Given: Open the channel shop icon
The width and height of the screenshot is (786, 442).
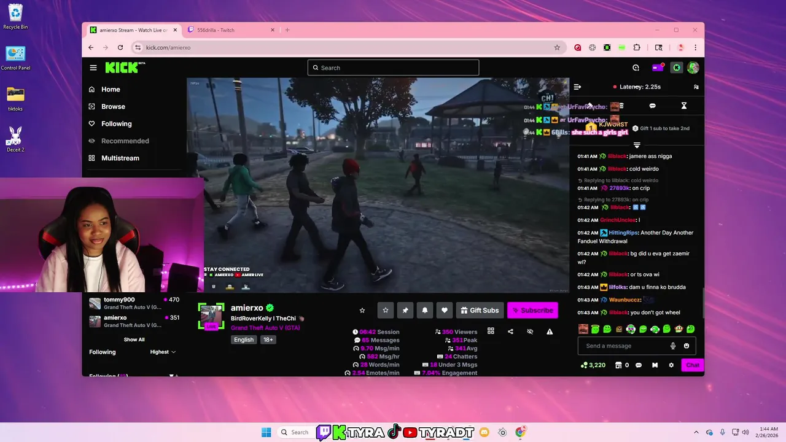Looking at the screenshot, I should [618, 365].
